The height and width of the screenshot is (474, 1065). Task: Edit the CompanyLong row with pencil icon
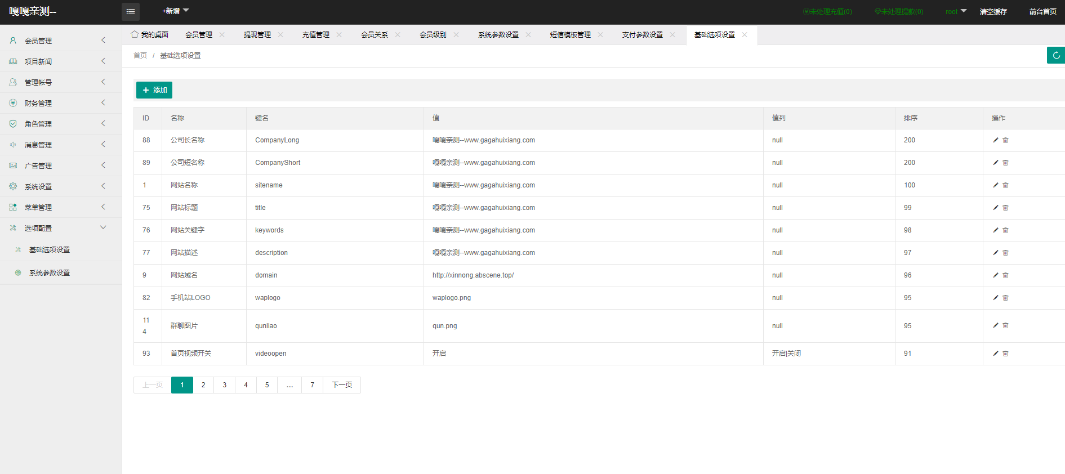(995, 140)
